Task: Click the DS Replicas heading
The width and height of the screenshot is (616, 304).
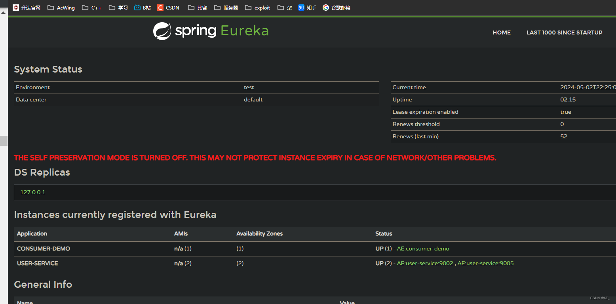Action: tap(42, 172)
